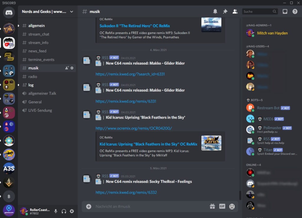Mute your microphone

[x=56, y=211]
